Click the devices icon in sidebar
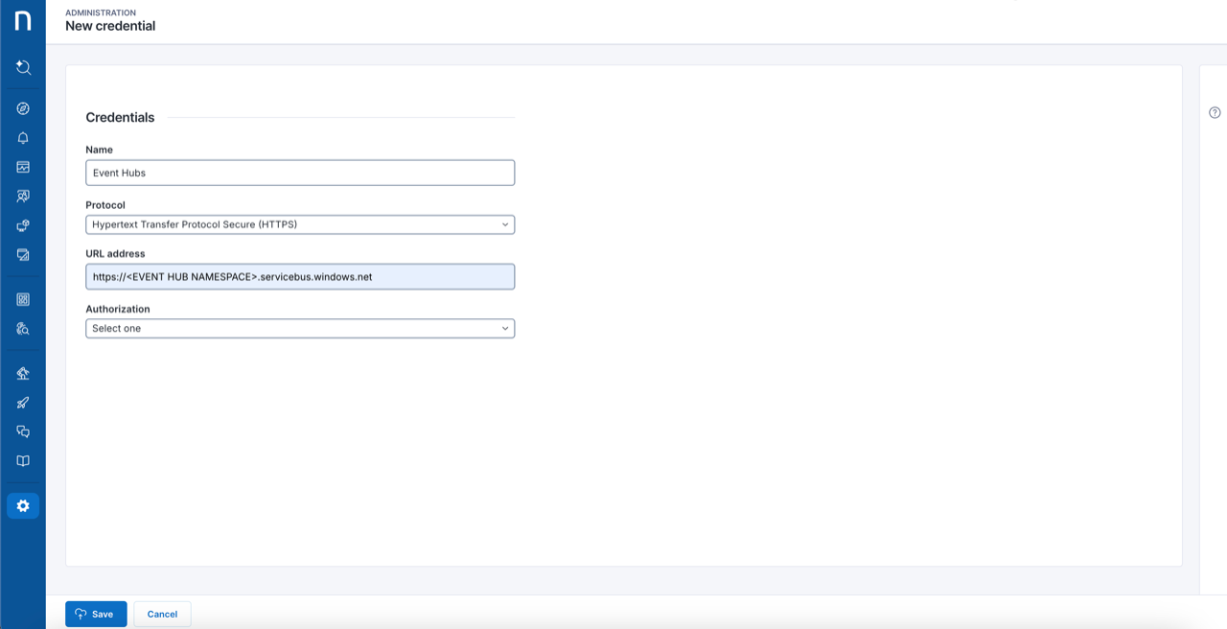The height and width of the screenshot is (629, 1227). [x=23, y=226]
